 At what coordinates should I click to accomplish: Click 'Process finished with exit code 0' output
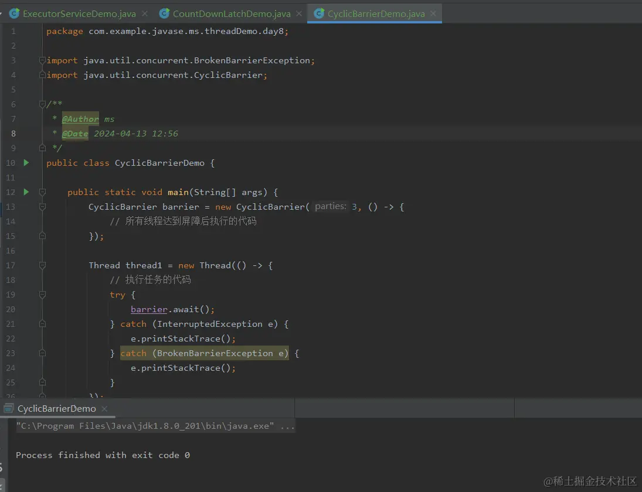103,455
